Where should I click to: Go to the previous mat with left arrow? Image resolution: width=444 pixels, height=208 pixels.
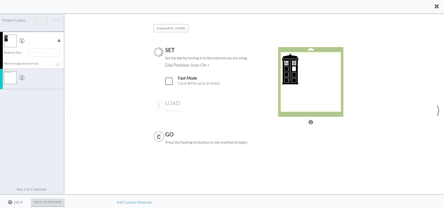(x=70, y=110)
